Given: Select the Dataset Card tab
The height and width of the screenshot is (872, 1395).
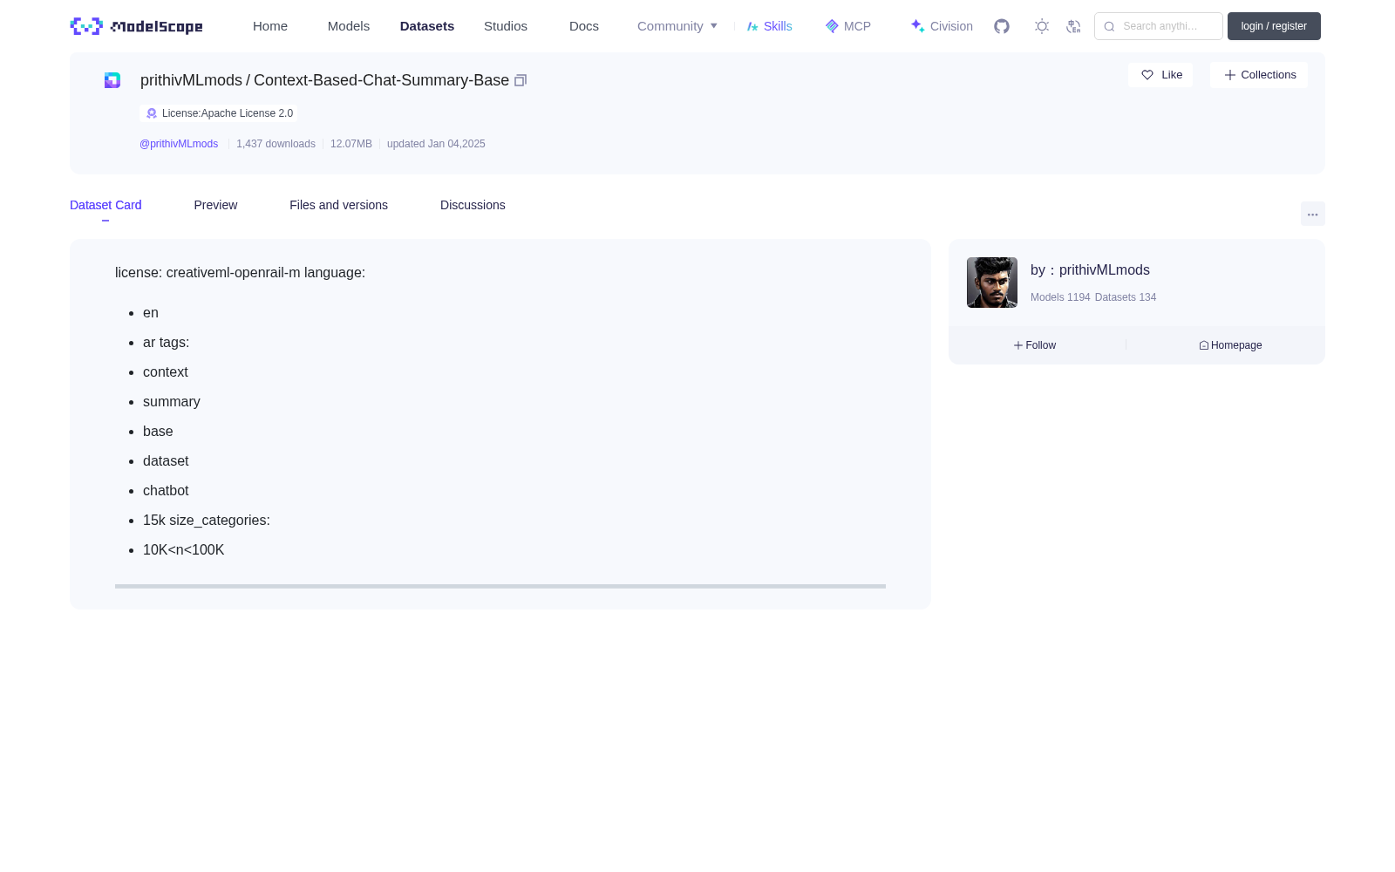Looking at the screenshot, I should pos(105,205).
